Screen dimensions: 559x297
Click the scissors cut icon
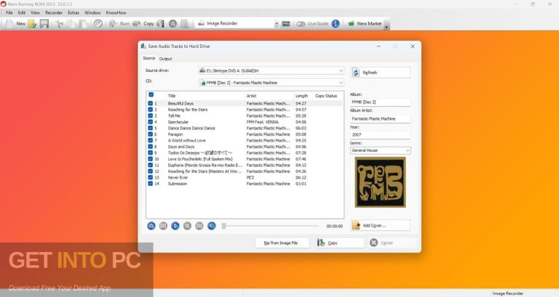(59, 23)
